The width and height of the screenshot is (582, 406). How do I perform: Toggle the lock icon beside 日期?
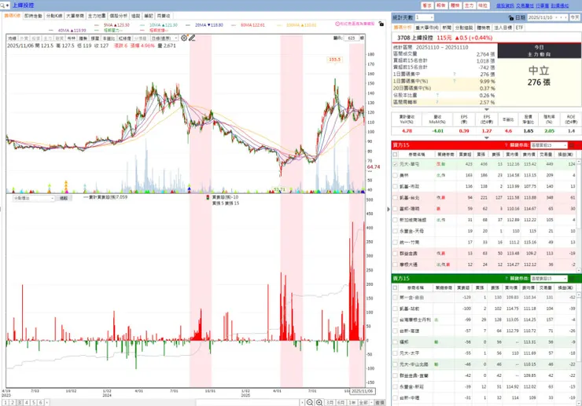[511, 17]
